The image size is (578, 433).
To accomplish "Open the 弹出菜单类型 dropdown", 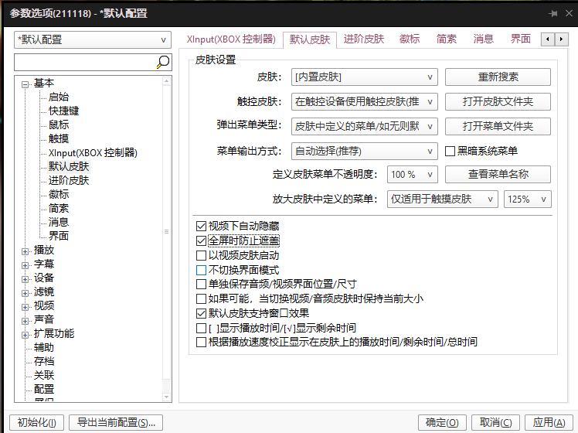I will pos(364,127).
